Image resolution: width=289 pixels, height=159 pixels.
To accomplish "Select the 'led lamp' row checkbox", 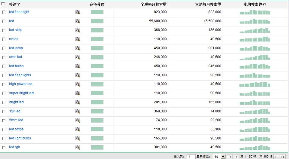I will (4, 48).
